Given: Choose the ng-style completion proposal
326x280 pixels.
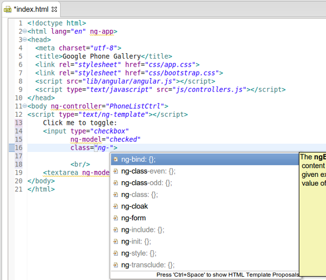Looking at the screenshot, I should pyautogui.click(x=205, y=253).
